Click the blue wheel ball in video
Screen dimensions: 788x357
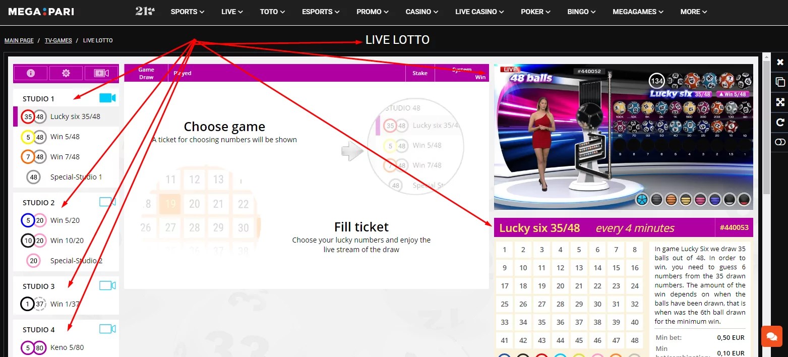[642, 200]
